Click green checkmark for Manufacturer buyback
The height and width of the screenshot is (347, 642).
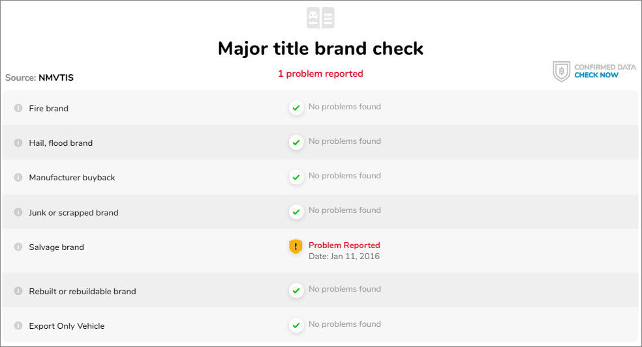coord(296,177)
